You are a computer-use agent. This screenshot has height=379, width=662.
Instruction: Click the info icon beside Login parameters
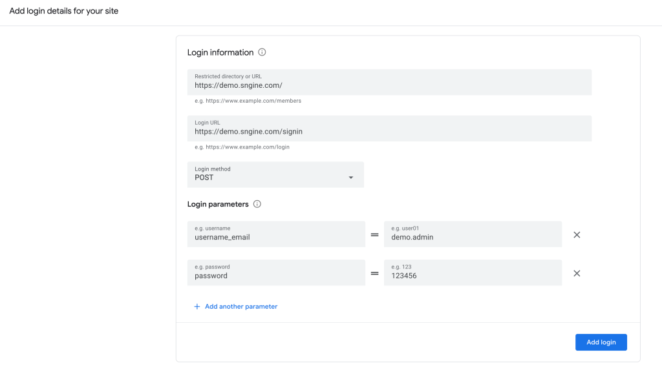[x=257, y=204]
